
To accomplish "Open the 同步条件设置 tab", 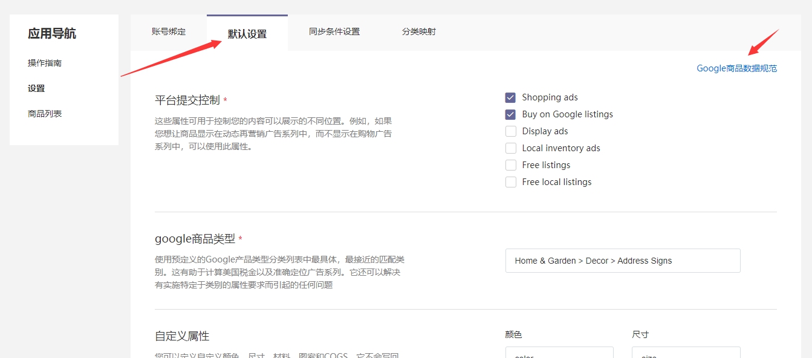I will tap(334, 31).
